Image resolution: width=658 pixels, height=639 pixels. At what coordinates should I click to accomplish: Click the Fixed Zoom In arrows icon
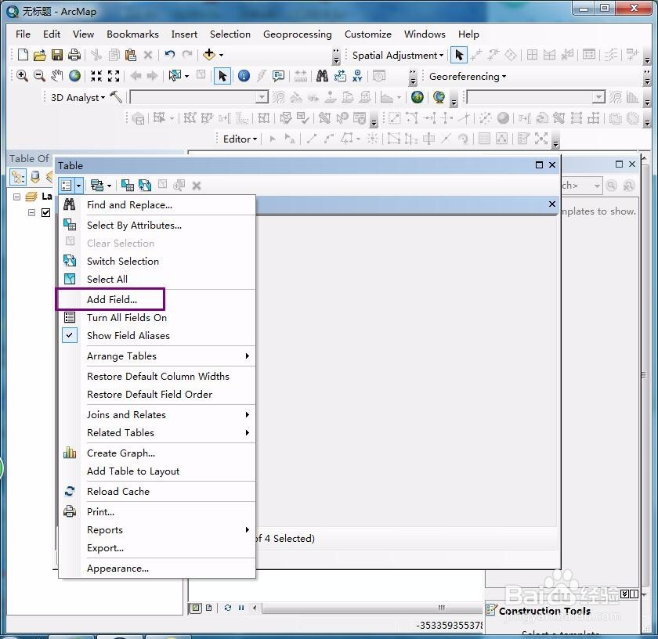96,76
